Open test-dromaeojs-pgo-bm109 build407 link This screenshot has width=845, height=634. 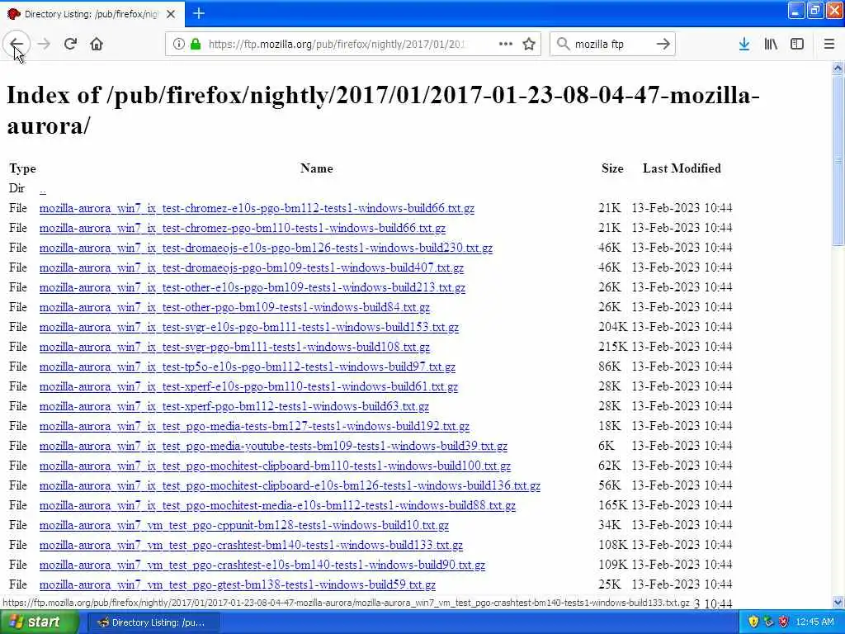tap(252, 268)
